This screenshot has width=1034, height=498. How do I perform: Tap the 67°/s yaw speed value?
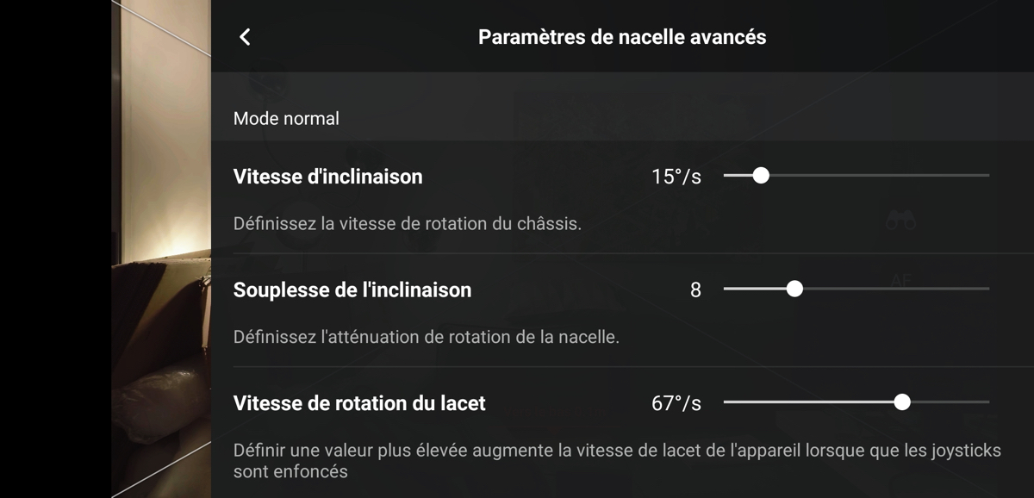coord(676,403)
